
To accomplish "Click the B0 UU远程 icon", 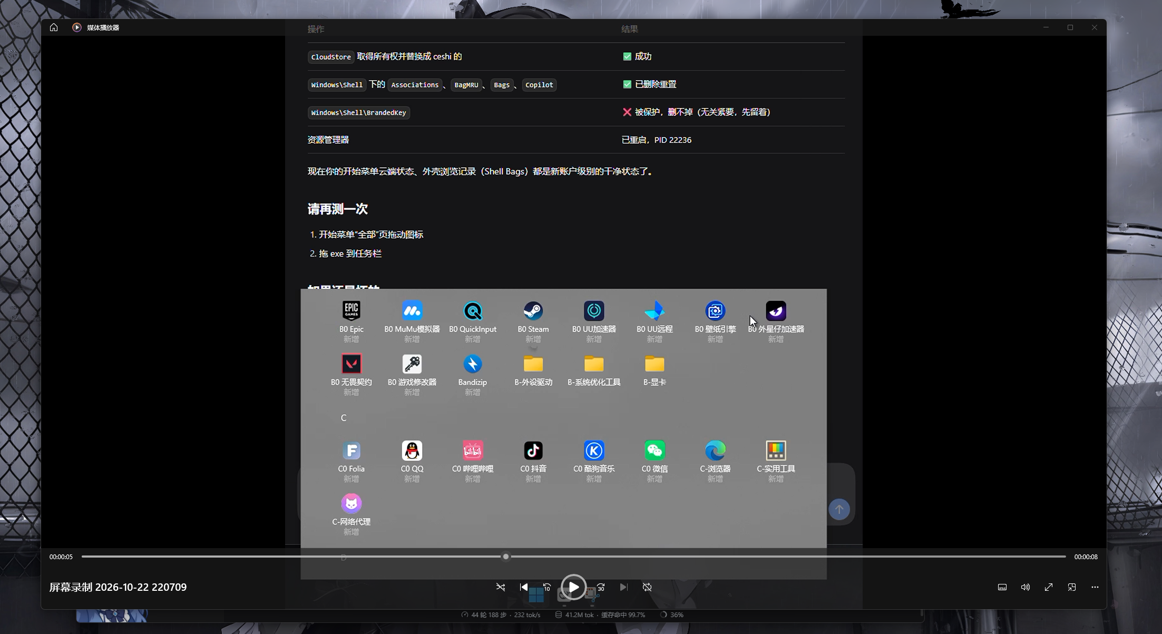I will pos(655,311).
